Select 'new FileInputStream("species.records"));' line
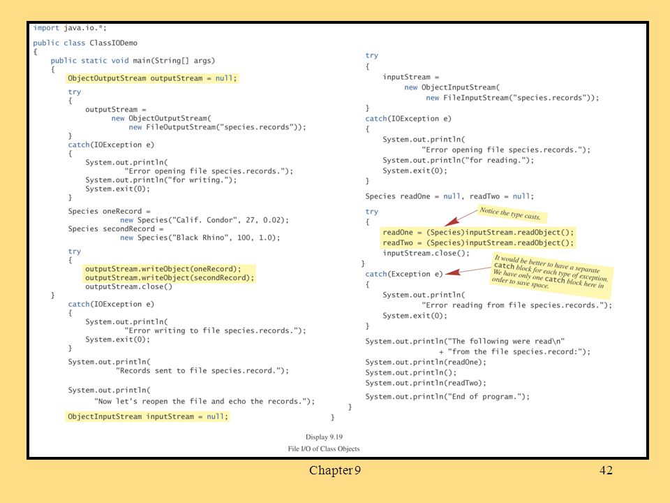This screenshot has height=503, width=670. coord(512,98)
